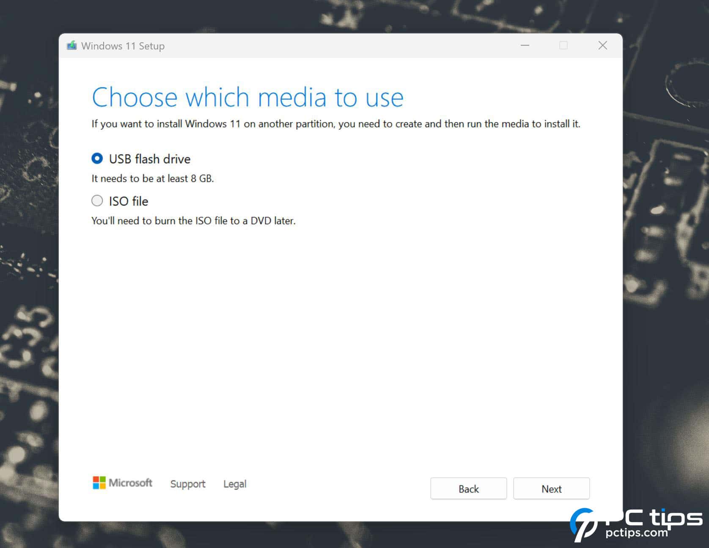Click the Windows 11 Setup title bar icon

(72, 45)
